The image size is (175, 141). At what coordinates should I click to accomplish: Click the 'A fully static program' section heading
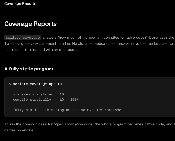coord(29,69)
